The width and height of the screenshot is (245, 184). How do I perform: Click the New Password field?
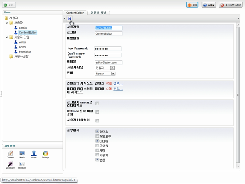tap(108, 49)
